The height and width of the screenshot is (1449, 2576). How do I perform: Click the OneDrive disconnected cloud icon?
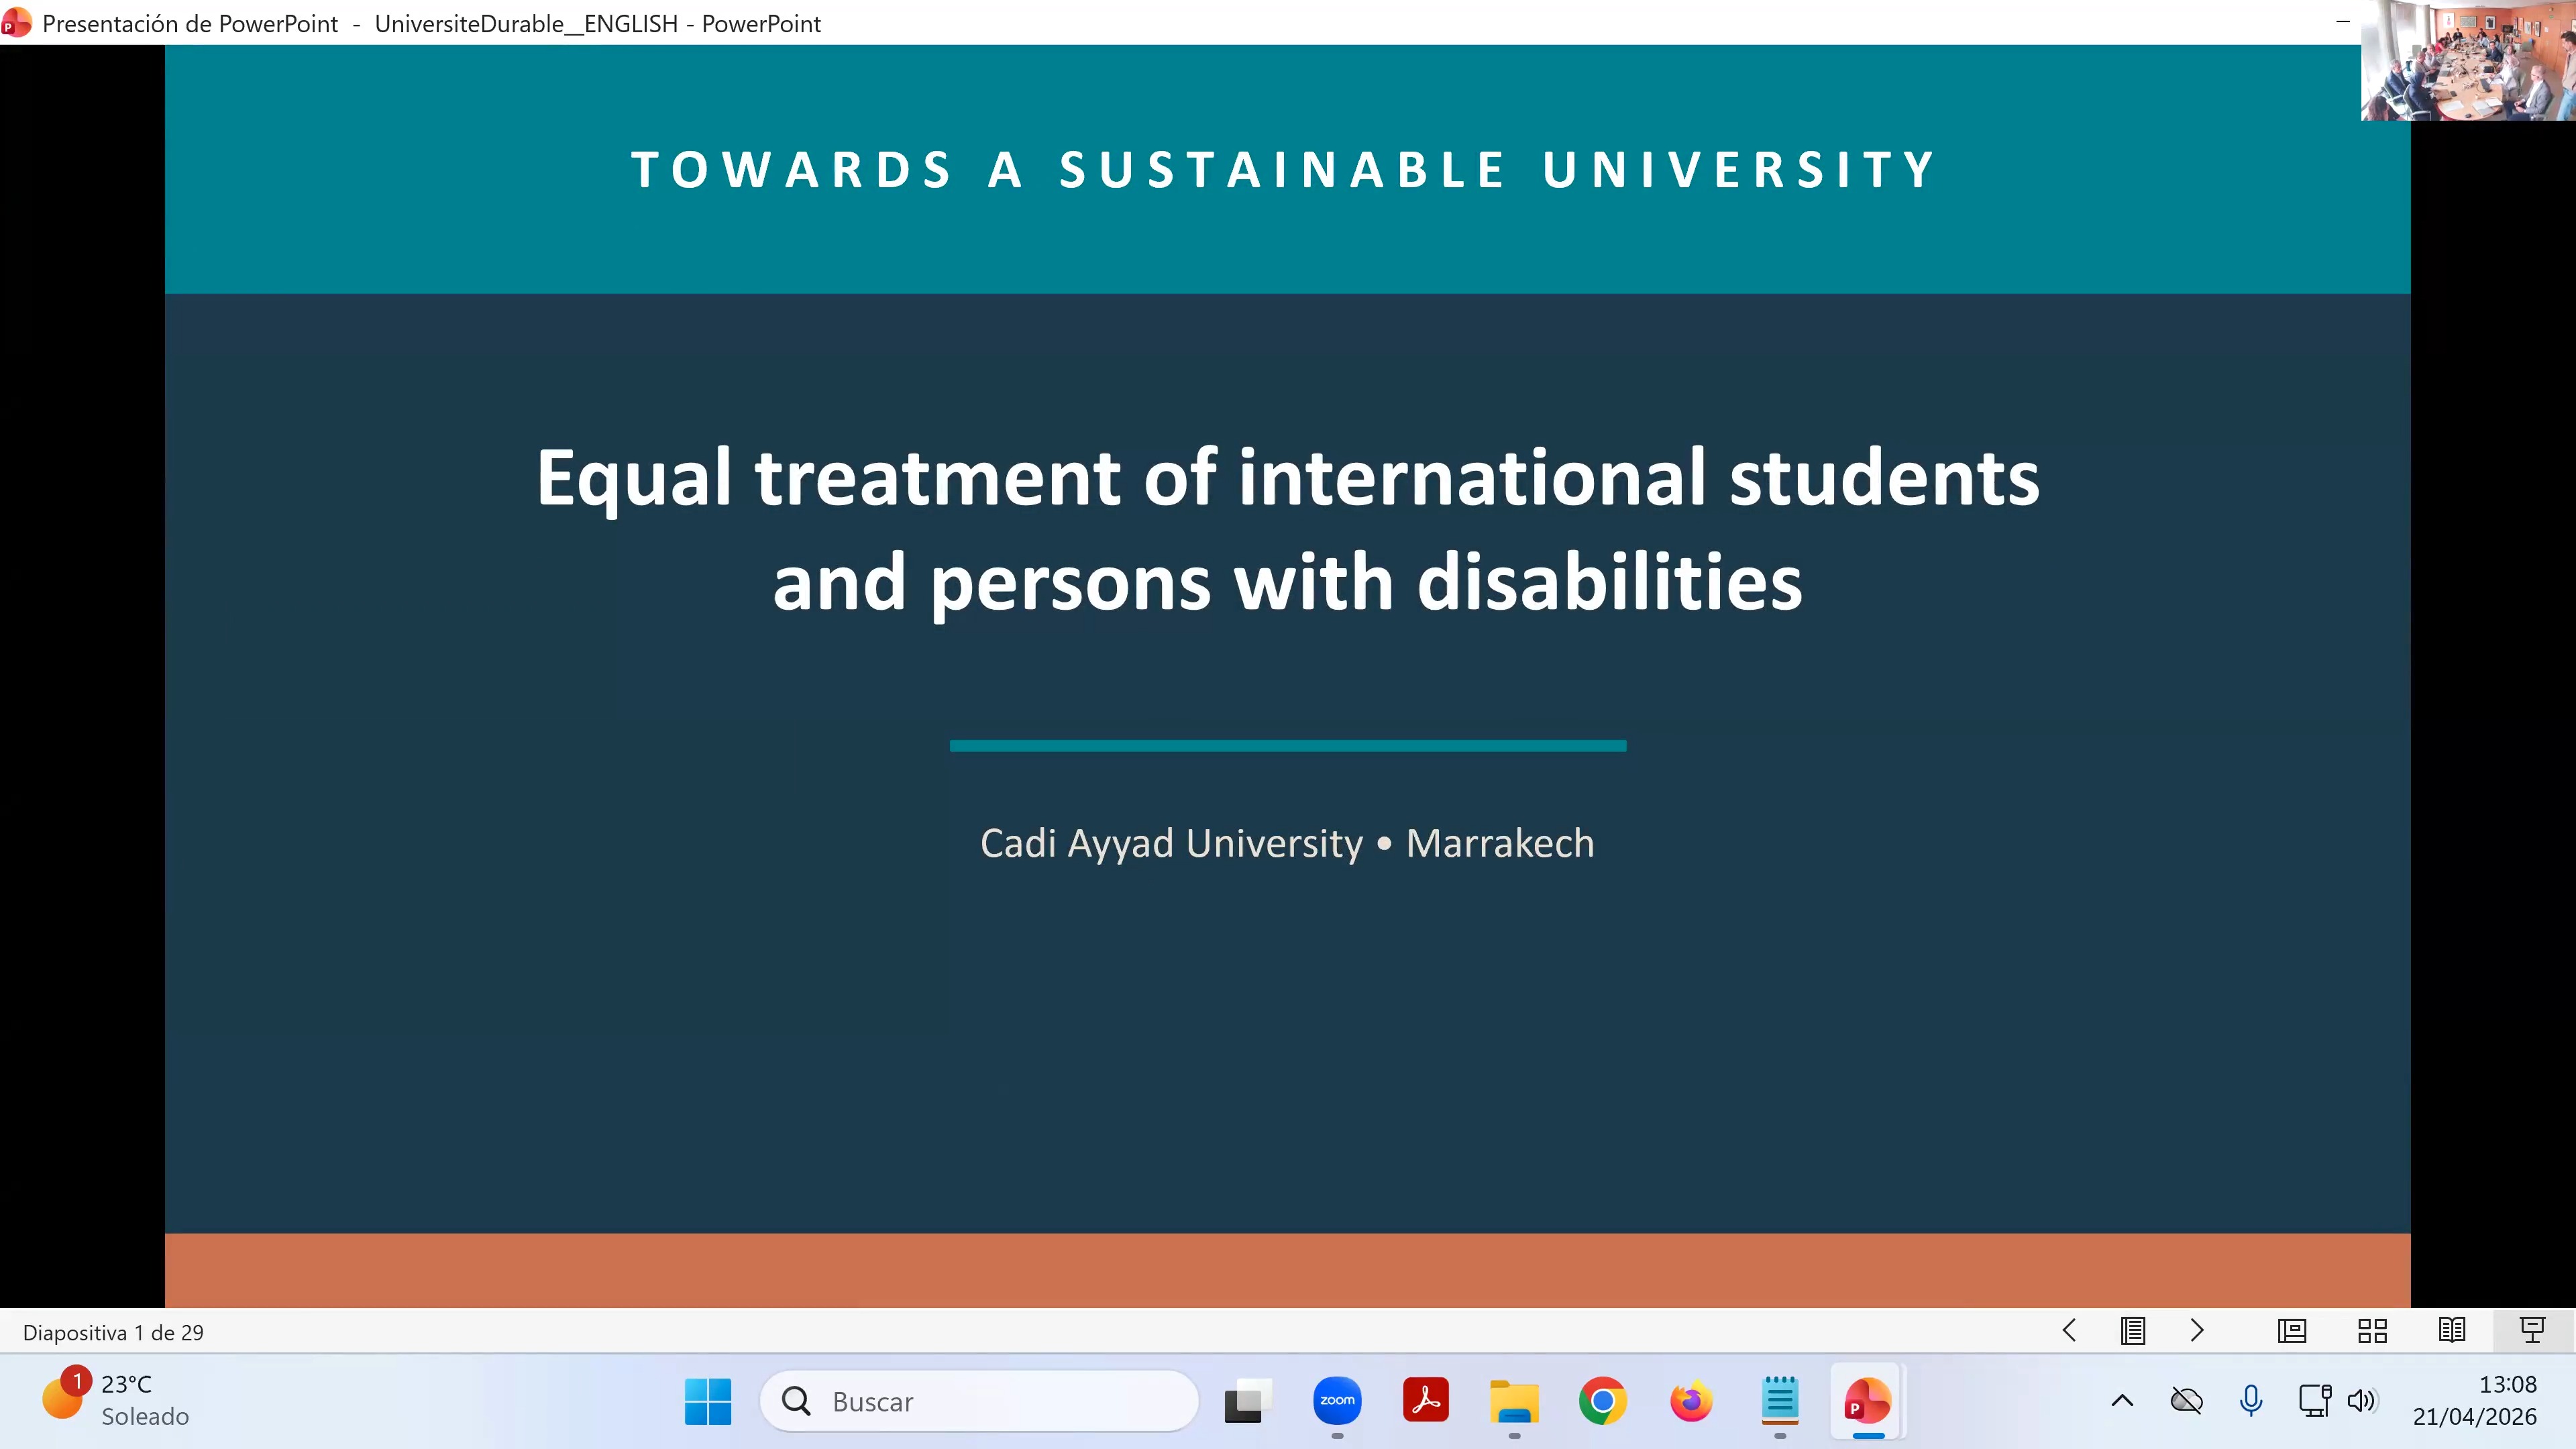coord(2187,1401)
